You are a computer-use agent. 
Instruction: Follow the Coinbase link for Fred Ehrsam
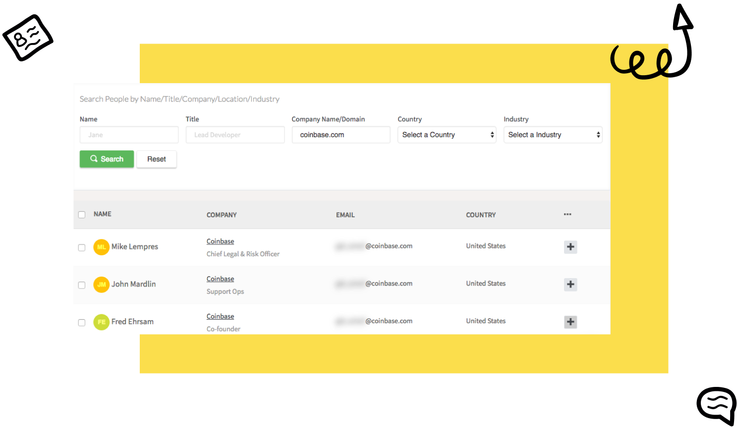tap(220, 317)
